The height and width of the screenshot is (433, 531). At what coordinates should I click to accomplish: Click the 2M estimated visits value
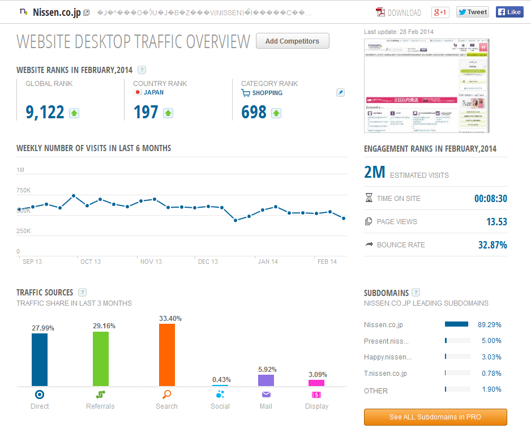point(375,172)
